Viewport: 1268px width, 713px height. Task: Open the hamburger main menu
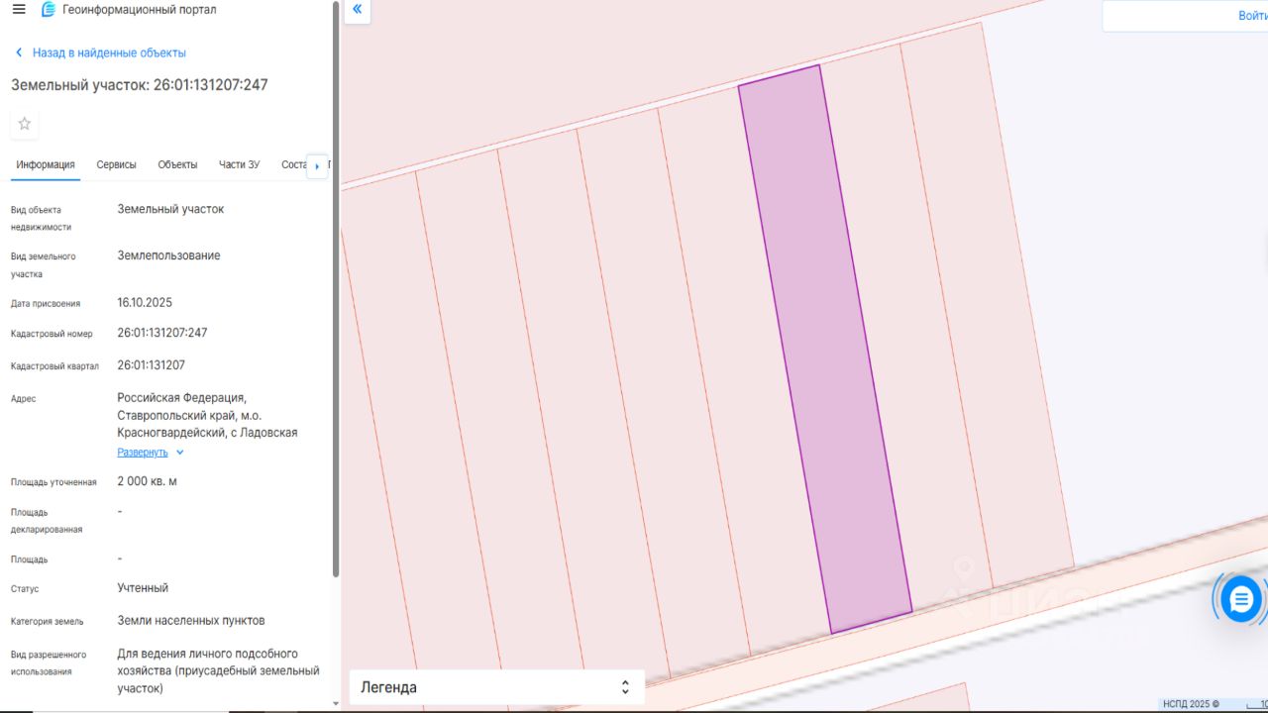click(x=19, y=10)
